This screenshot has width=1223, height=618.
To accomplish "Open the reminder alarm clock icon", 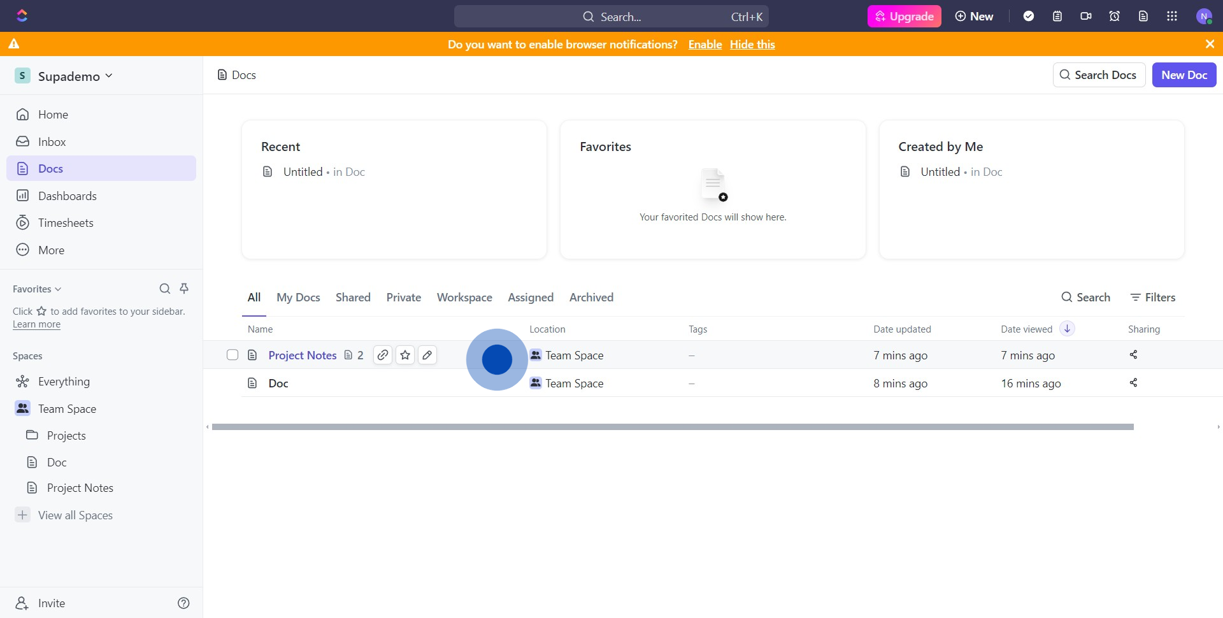I will coord(1115,16).
